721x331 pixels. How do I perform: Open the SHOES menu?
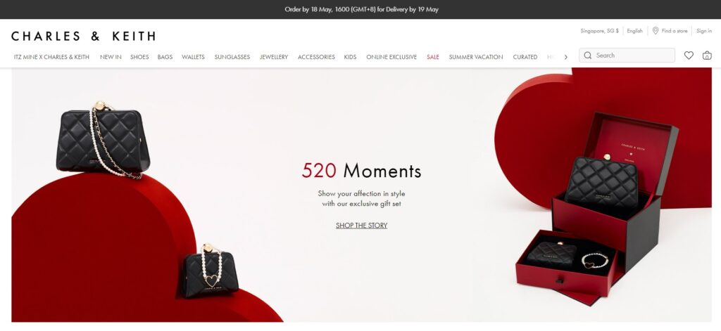point(139,57)
